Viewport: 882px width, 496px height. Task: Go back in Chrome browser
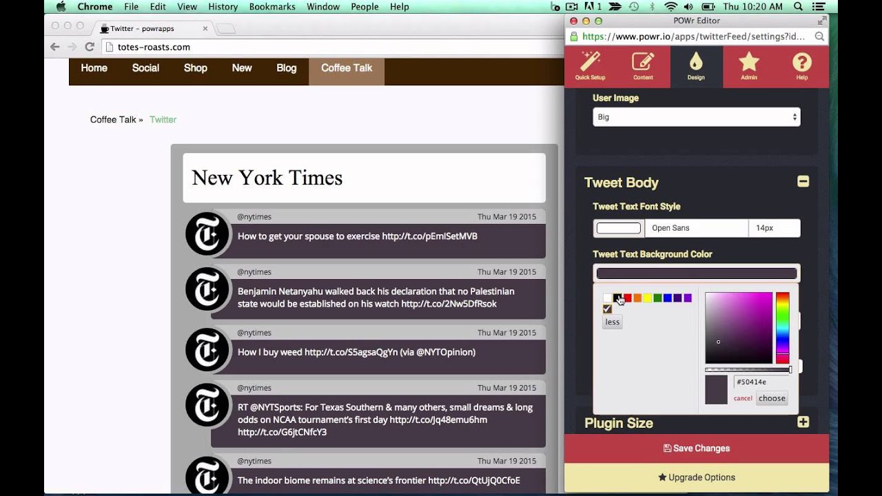[55, 47]
